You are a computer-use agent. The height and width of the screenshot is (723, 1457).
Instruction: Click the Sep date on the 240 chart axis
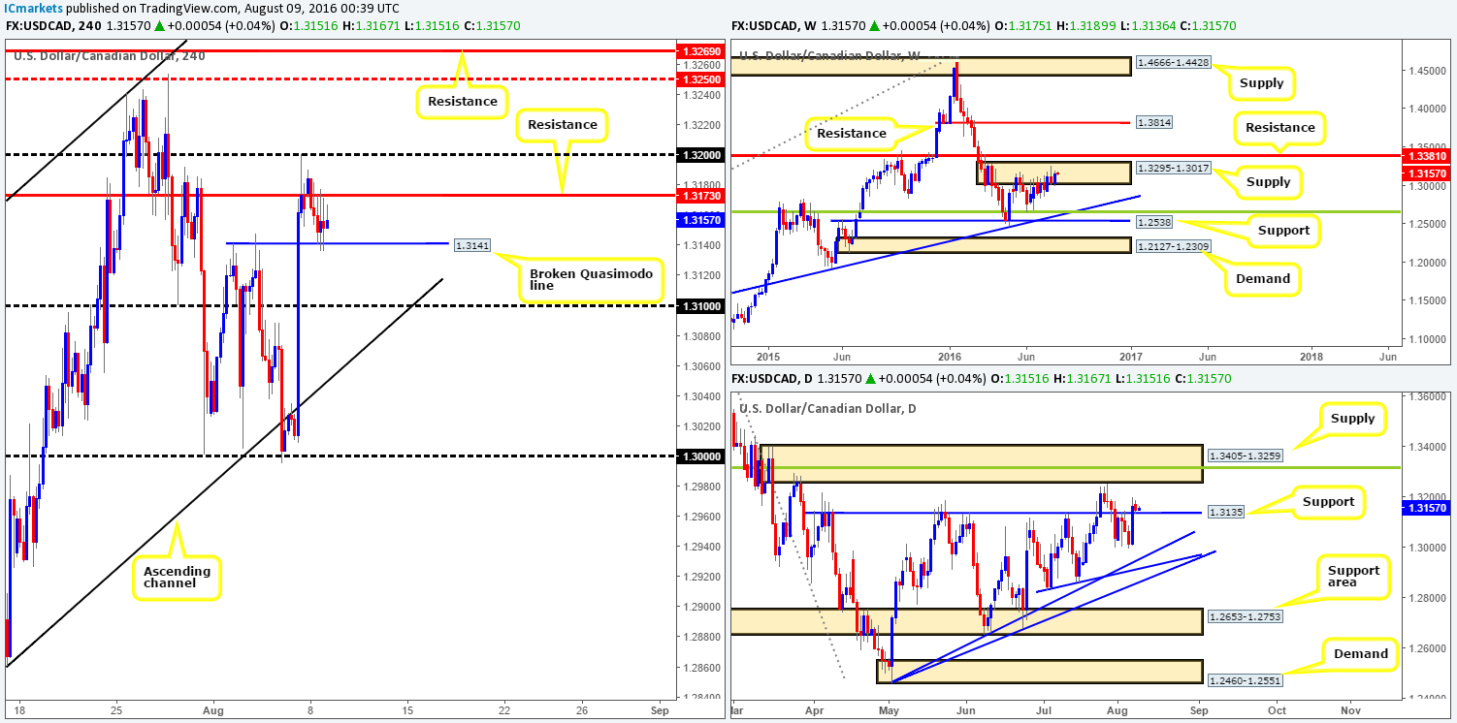point(658,708)
